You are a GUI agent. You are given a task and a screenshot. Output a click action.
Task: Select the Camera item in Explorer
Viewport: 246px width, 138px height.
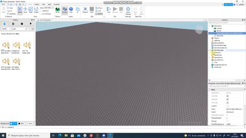pos(219,28)
